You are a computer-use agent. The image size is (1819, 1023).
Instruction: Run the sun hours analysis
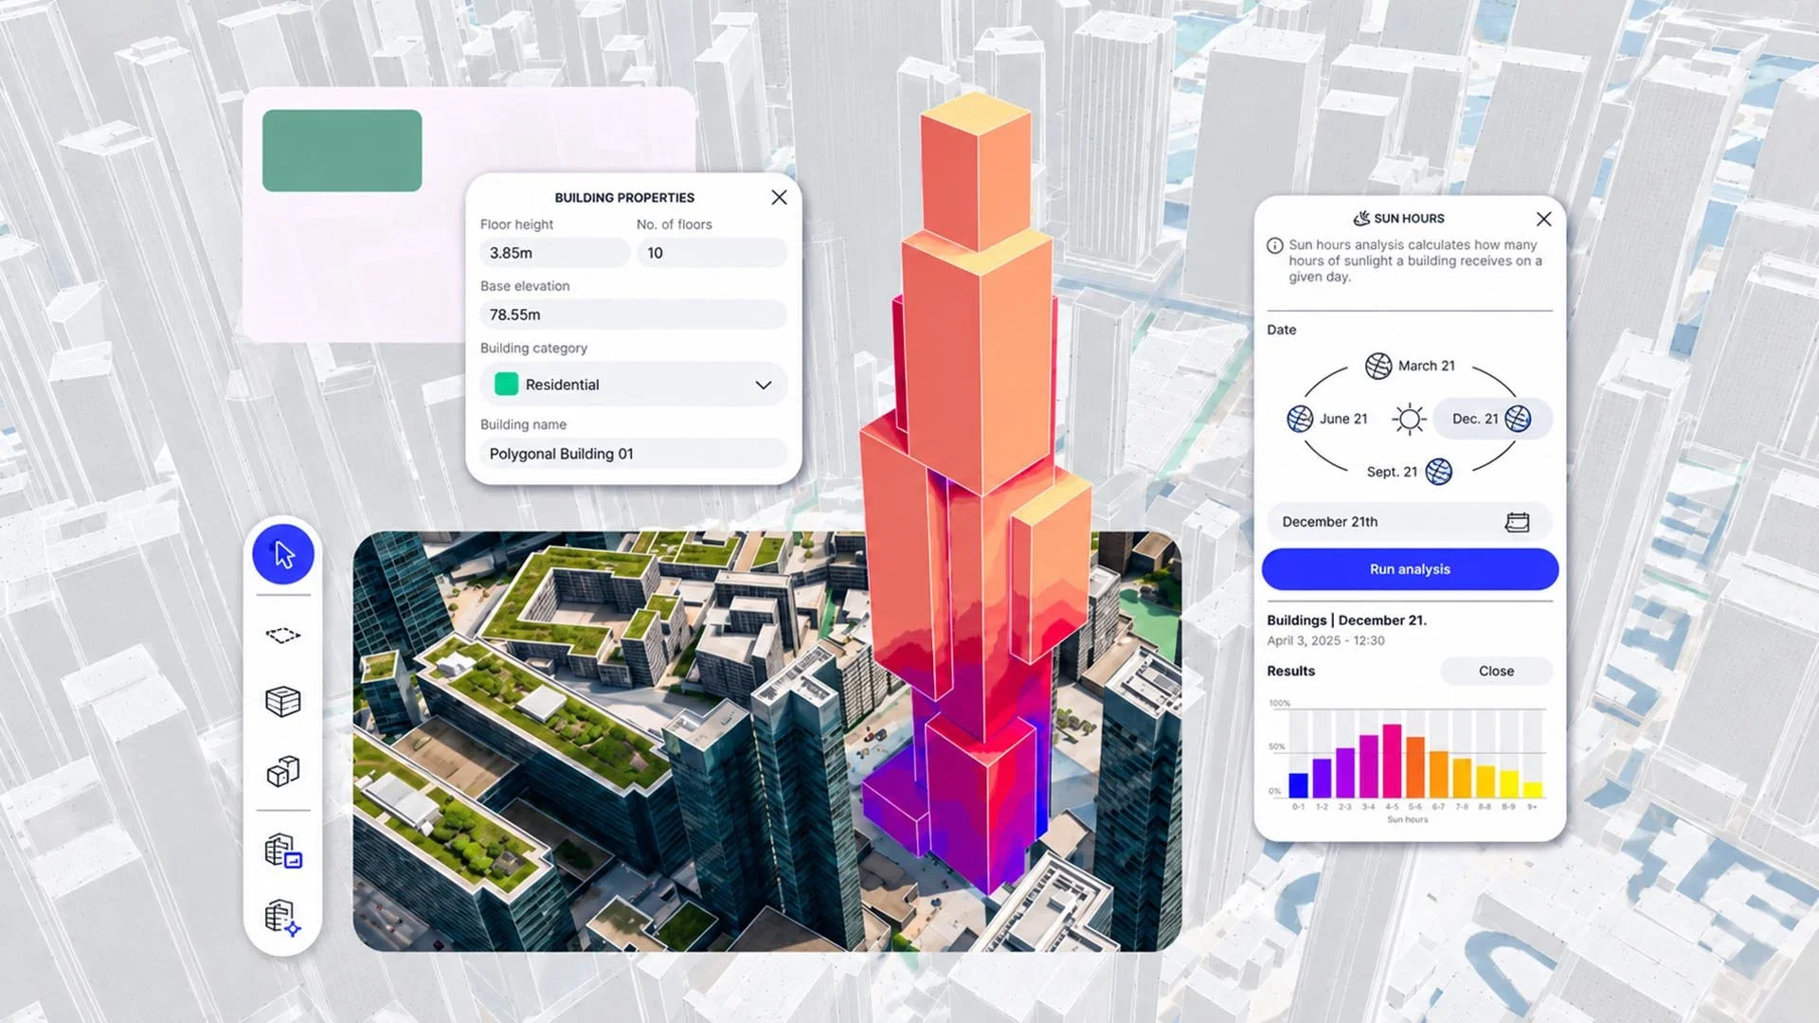coord(1410,569)
